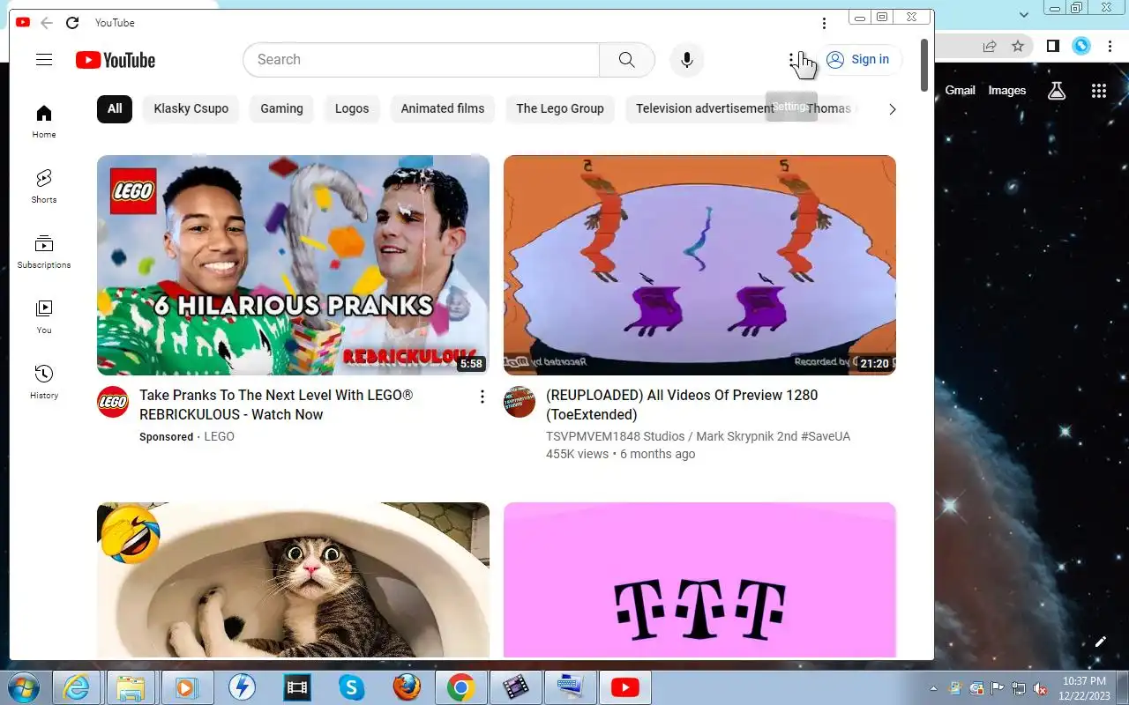Open LEGO ad's three-dot options menu
This screenshot has width=1129, height=705.
(x=482, y=397)
